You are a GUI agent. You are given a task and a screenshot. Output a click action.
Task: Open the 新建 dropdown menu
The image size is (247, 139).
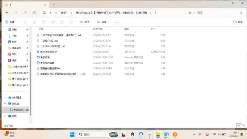(11, 22)
